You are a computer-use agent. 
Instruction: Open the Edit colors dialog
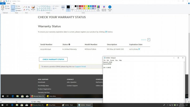[x=98, y=8]
